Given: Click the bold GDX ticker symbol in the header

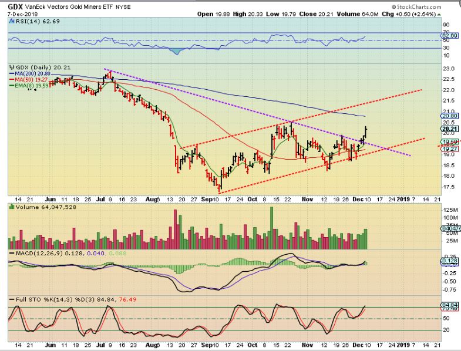Looking at the screenshot, I should 15,6.
